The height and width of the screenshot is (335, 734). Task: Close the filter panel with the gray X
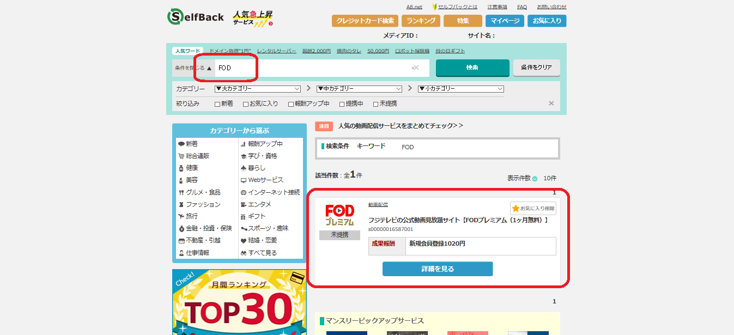551,103
